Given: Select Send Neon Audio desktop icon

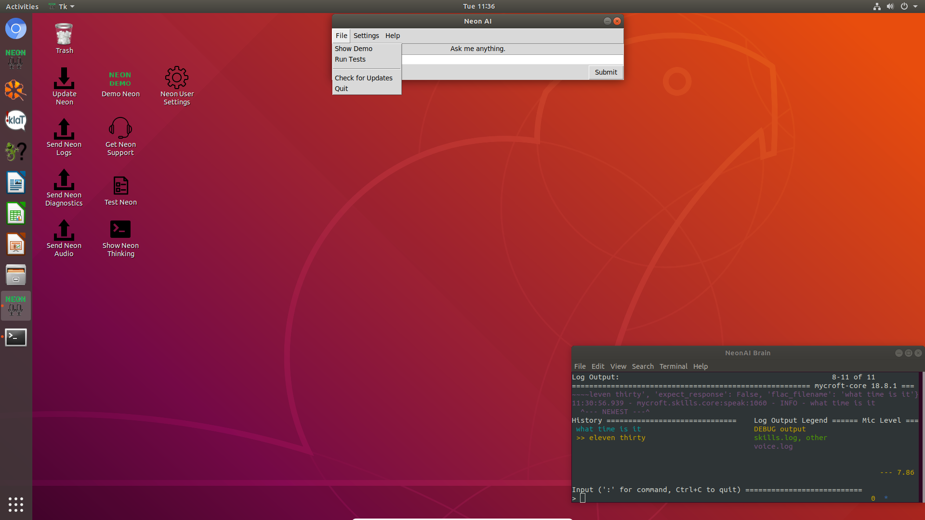Looking at the screenshot, I should click(x=64, y=238).
